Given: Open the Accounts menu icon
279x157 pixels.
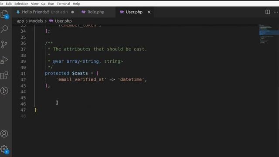Looking at the screenshot, I should [x=4, y=134].
